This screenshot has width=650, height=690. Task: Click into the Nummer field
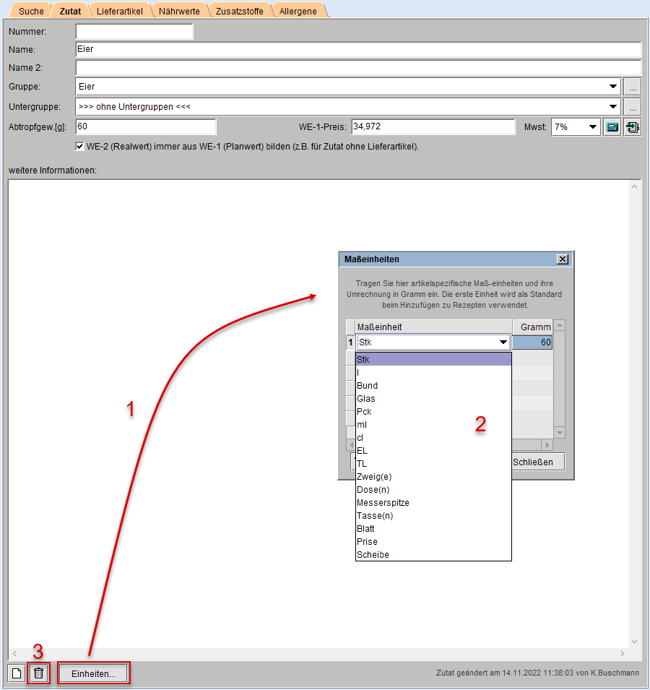[134, 31]
